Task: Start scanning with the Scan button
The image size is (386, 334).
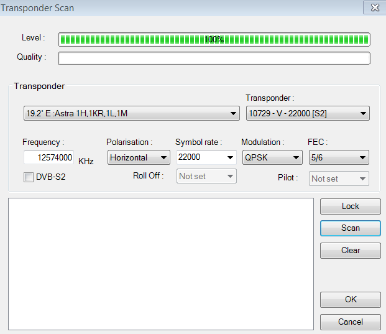Action: pos(350,228)
